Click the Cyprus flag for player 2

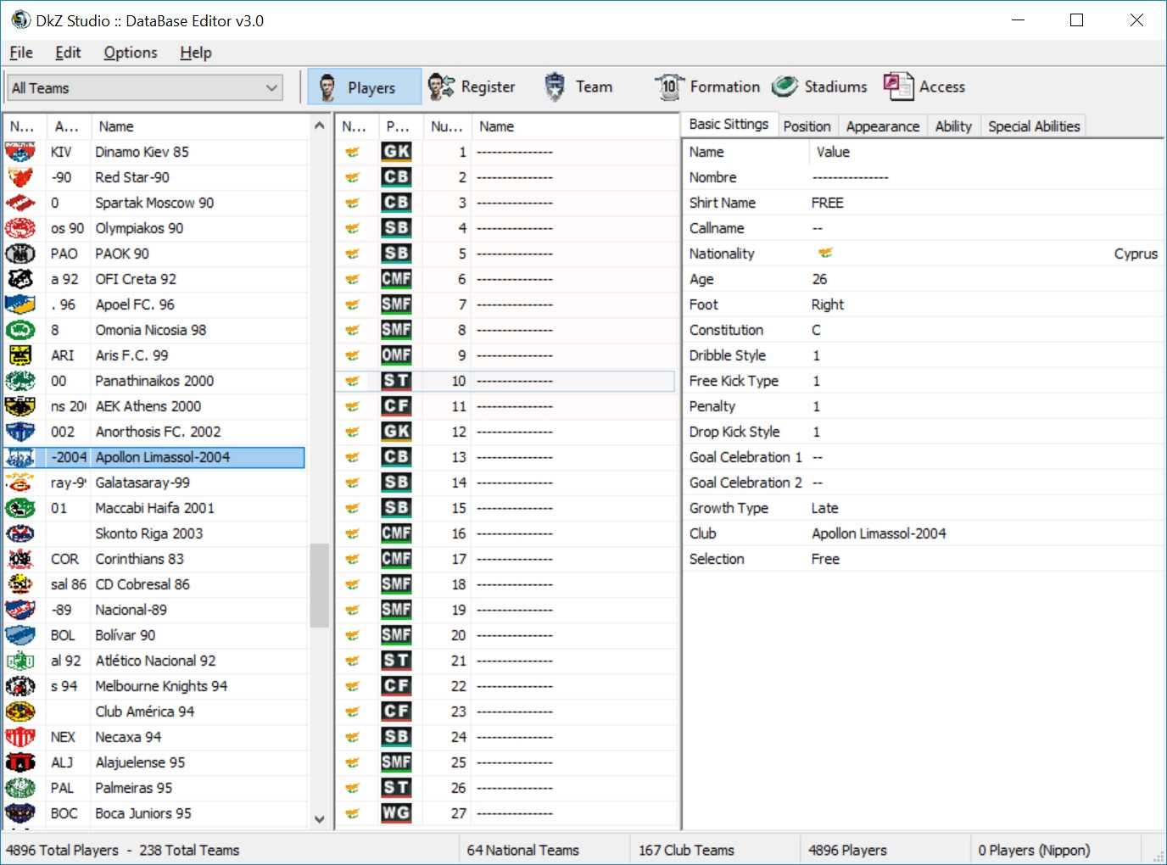coord(353,177)
